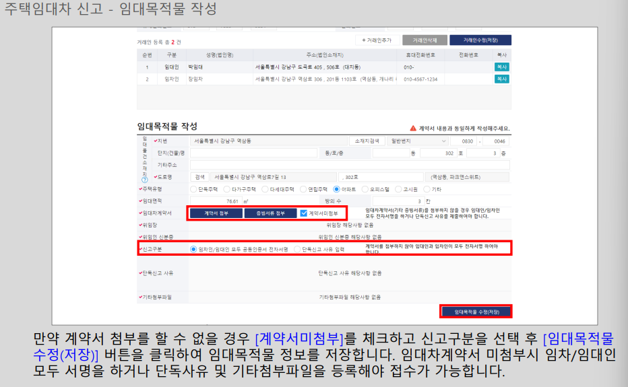628x387 pixels.
Task: Click the help question-mark icon beside 임대물건소재지
Action: click(145, 180)
